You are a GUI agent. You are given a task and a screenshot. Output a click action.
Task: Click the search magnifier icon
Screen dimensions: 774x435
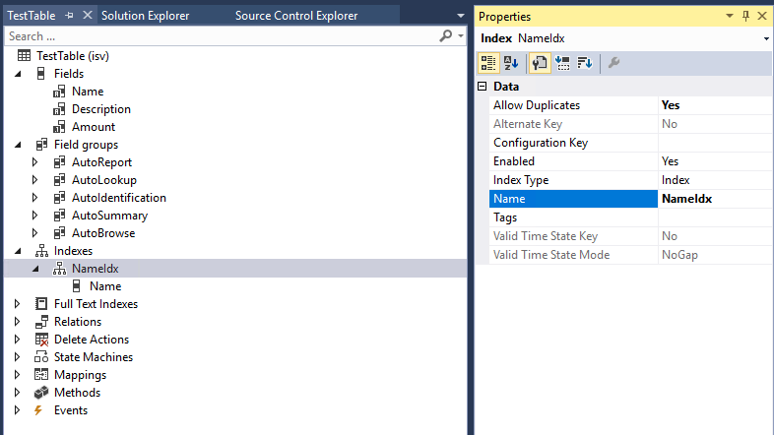coord(446,35)
